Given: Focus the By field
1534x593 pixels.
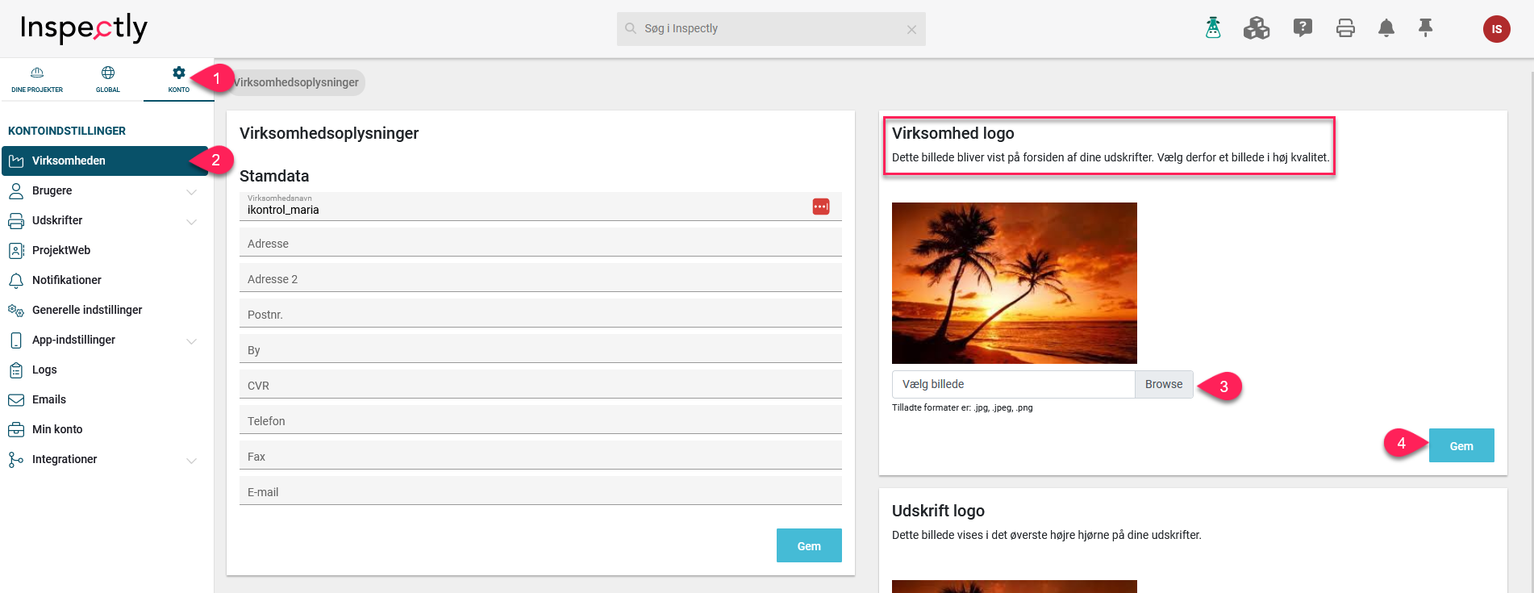Looking at the screenshot, I should [540, 349].
